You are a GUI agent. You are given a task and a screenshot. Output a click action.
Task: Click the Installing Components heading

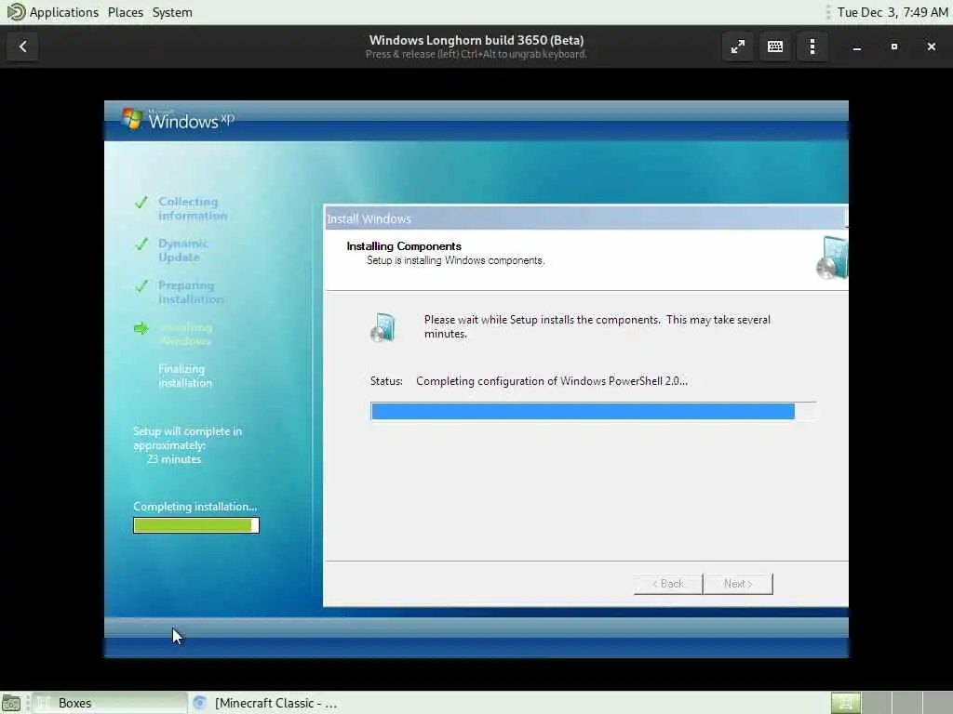[404, 245]
